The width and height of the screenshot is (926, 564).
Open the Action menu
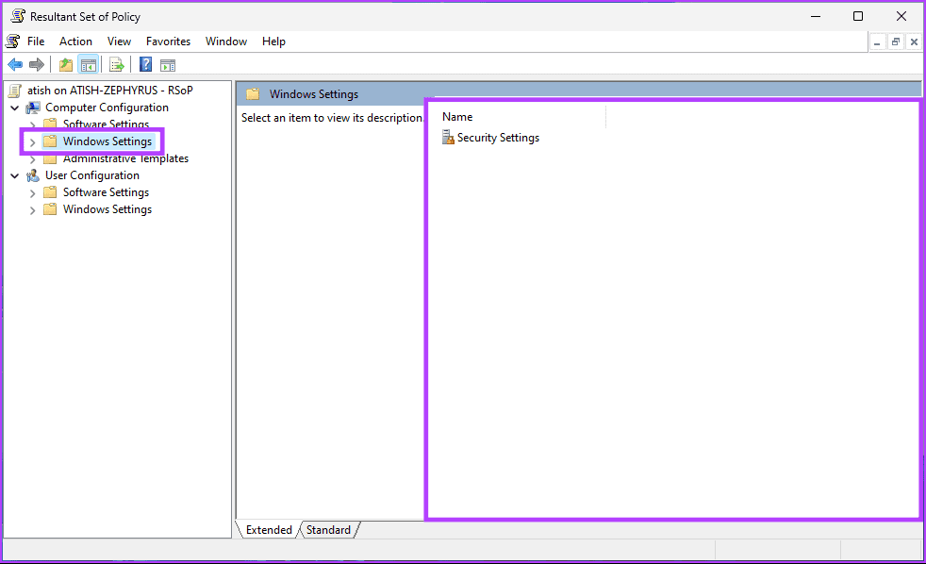click(75, 41)
